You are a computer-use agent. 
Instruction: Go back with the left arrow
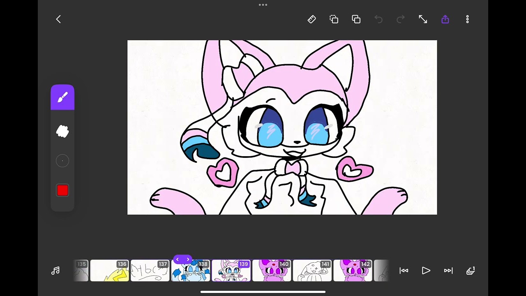pos(58,19)
